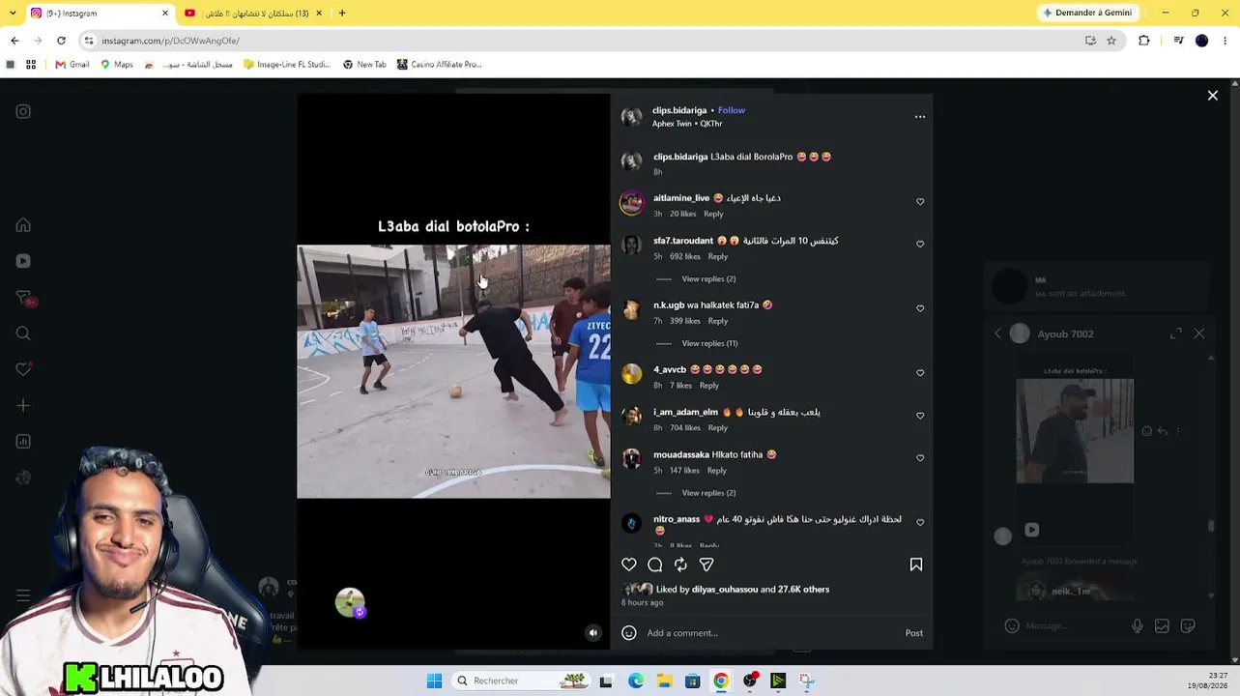Open the tab search dropdown arrow
Image resolution: width=1240 pixels, height=696 pixels.
[x=12, y=14]
